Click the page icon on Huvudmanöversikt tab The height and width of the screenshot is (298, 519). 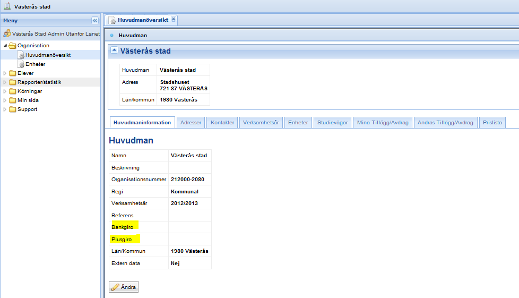(x=113, y=20)
